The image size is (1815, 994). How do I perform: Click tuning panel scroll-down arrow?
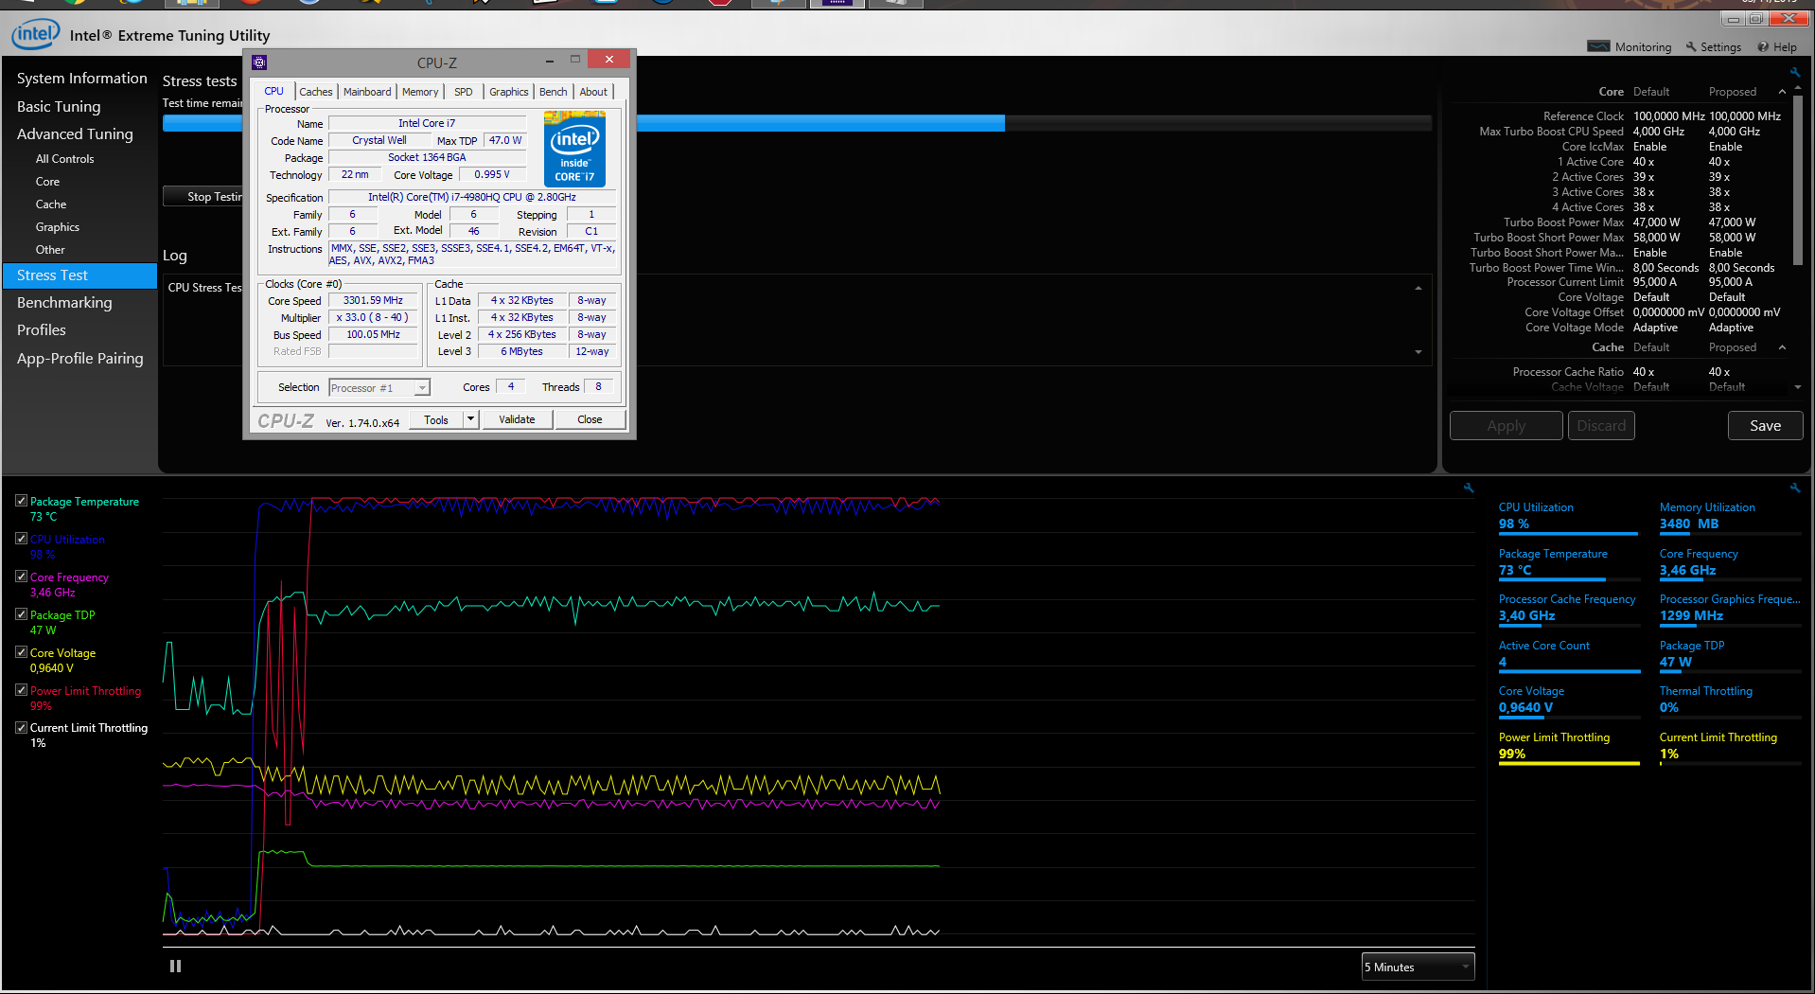pos(1798,387)
